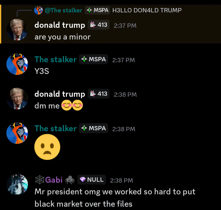This screenshot has height=210, width=221.
Task: Click the Gabi username in purple
Action: [x=54, y=180]
